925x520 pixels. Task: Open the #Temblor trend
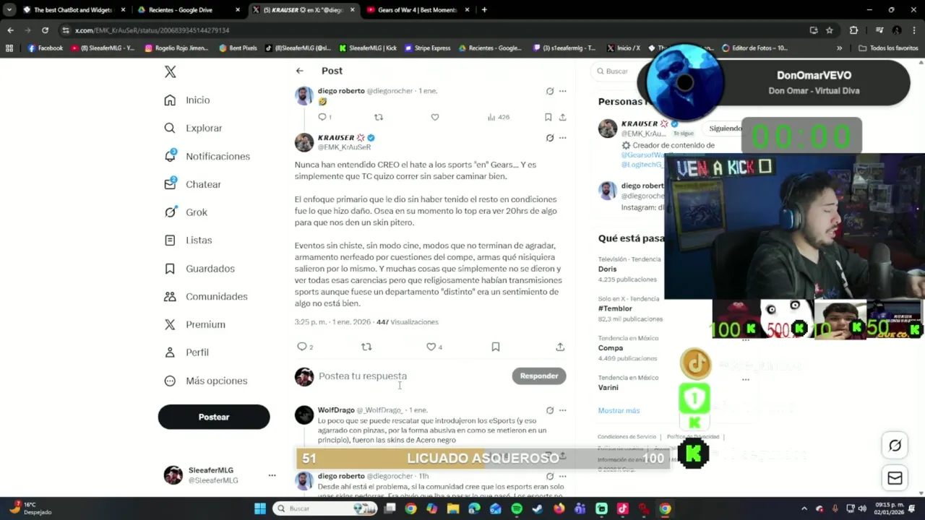click(615, 308)
